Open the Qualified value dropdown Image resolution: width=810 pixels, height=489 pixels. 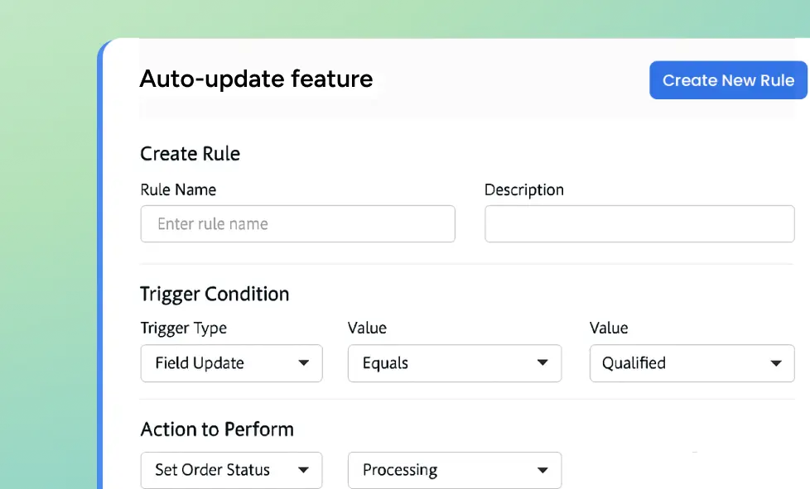pyautogui.click(x=691, y=363)
